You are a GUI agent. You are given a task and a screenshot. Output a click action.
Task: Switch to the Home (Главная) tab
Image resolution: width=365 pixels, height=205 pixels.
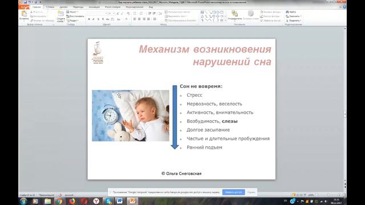[x=36, y=7]
